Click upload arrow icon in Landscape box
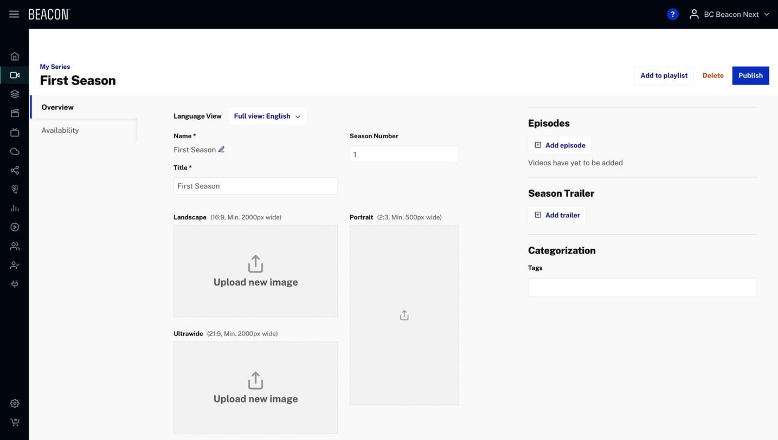The width and height of the screenshot is (778, 440). 255,264
